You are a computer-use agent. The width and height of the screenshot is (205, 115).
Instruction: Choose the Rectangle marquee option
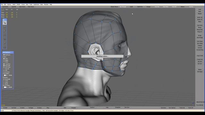[4, 79]
